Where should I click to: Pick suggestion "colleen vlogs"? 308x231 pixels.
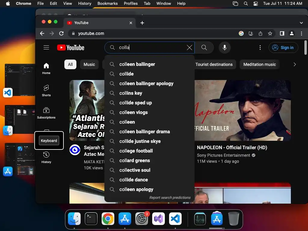coord(149,112)
